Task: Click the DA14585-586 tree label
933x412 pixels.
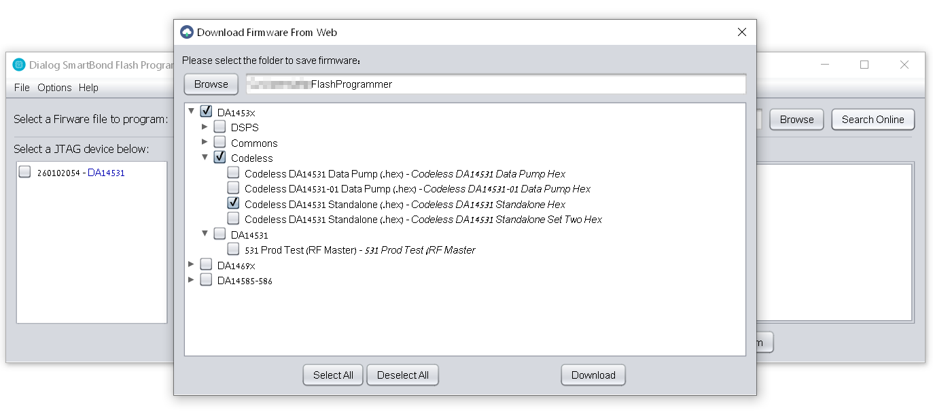Action: pos(245,281)
